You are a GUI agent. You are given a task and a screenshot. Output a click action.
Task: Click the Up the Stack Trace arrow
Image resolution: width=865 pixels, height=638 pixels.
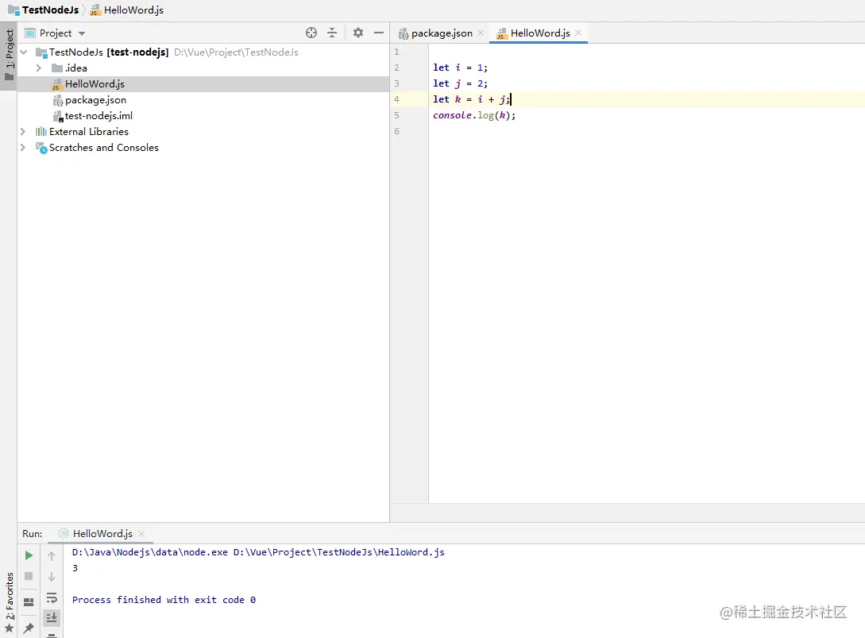(x=52, y=555)
